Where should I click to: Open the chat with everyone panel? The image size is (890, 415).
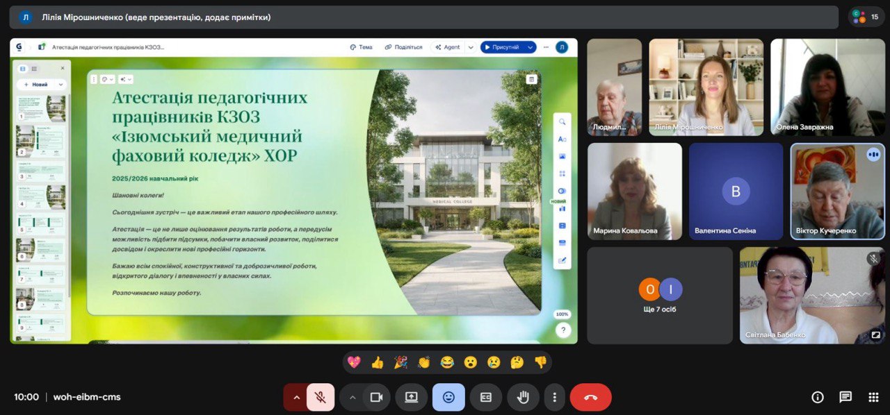click(845, 397)
